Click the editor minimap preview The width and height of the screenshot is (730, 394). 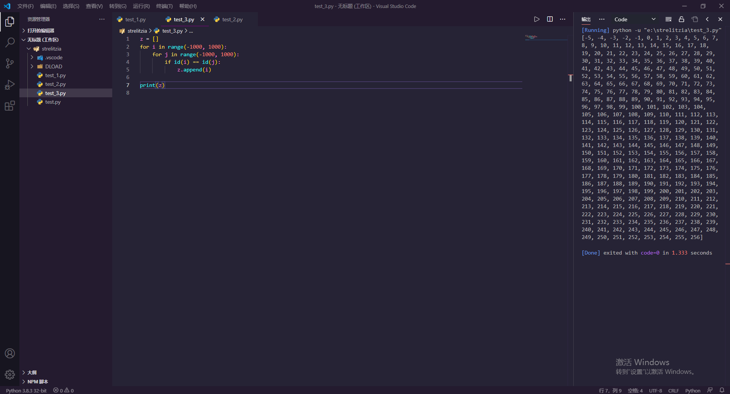(x=531, y=37)
